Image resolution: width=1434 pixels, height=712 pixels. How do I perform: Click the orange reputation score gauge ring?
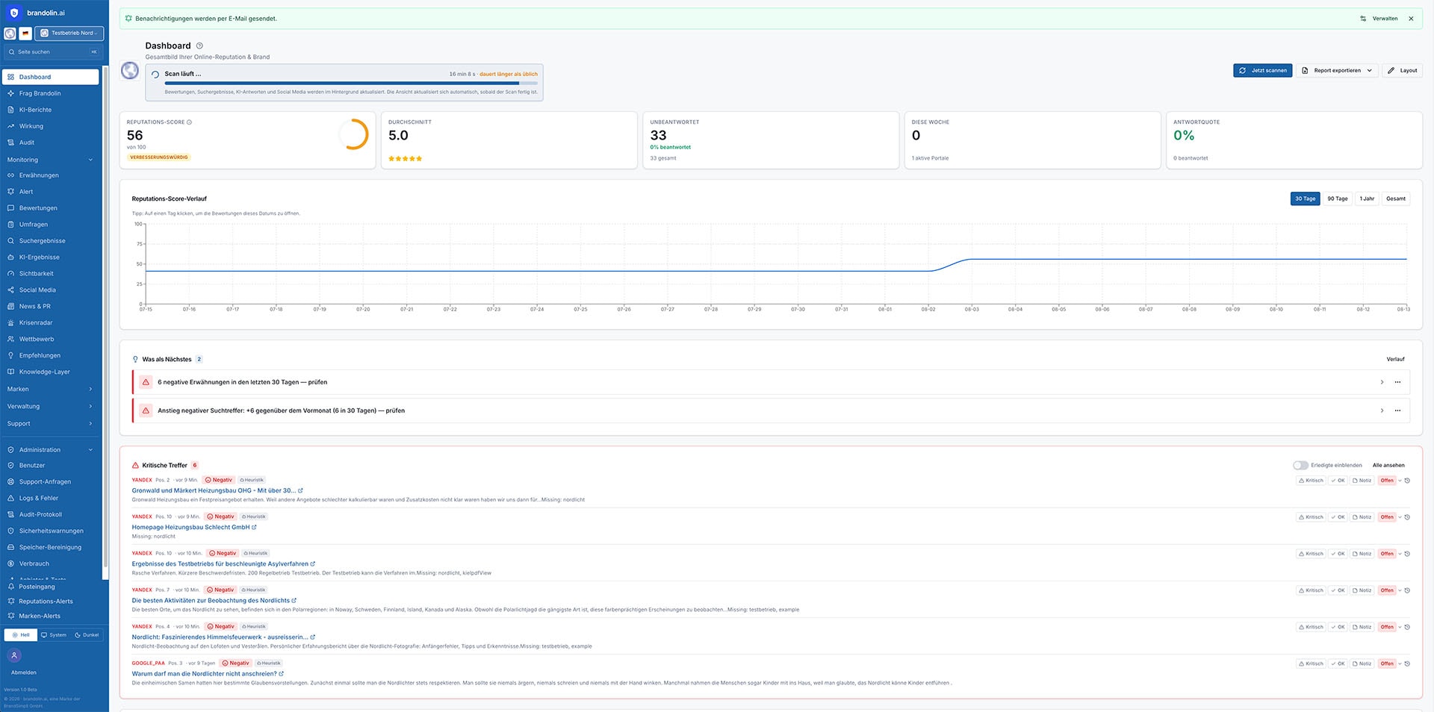[x=353, y=134]
